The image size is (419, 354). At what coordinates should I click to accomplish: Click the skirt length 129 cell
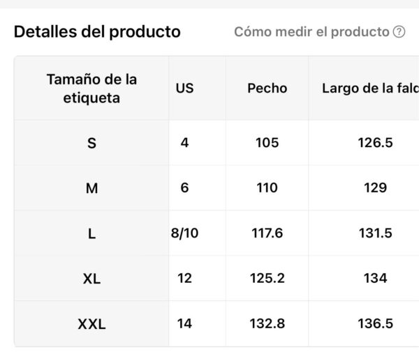(376, 187)
